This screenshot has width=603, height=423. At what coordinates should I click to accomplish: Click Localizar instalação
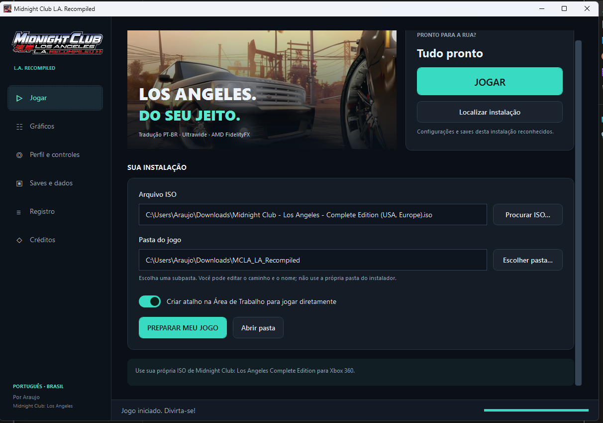click(490, 112)
